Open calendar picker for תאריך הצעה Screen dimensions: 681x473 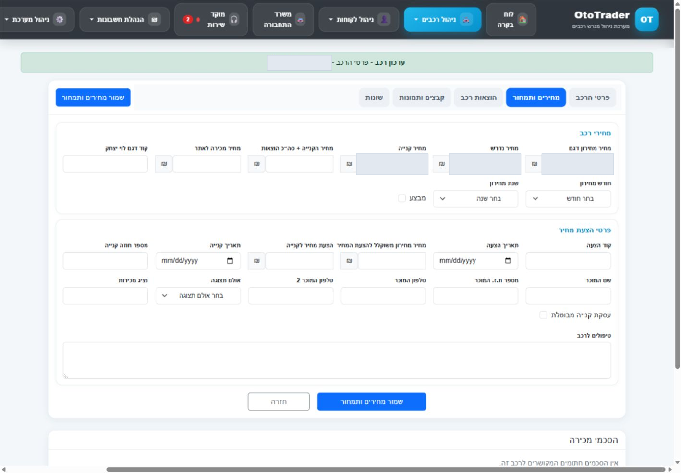[508, 261]
